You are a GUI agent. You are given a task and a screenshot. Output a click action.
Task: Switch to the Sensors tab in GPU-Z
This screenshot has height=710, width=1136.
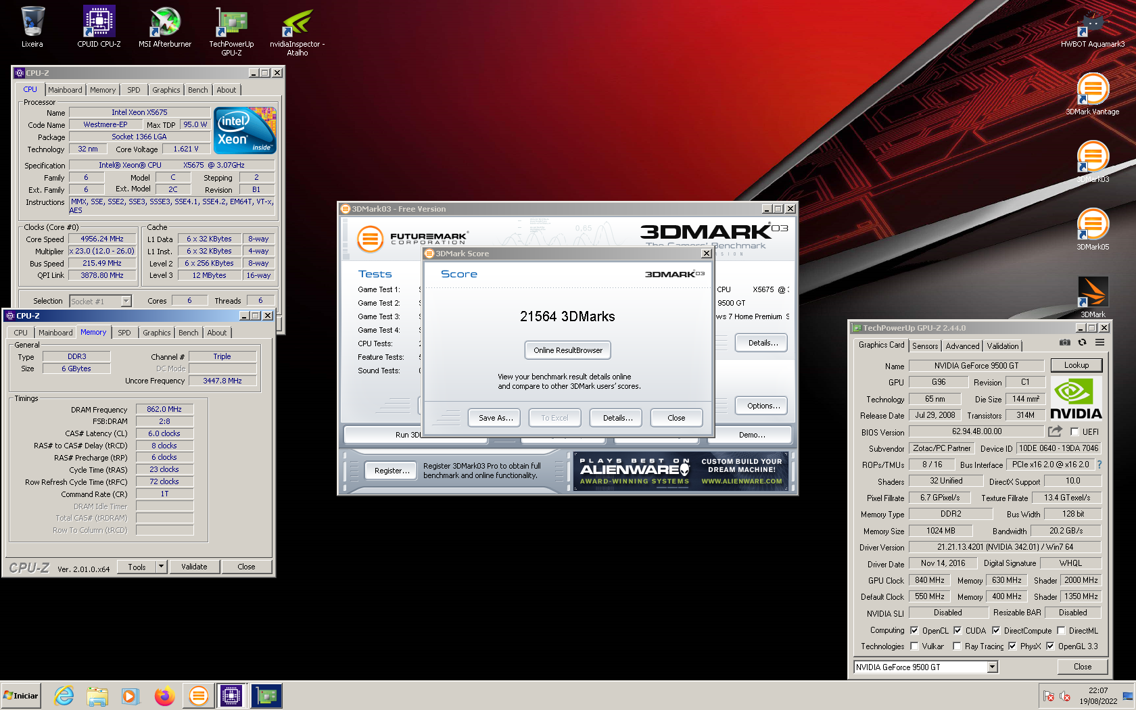(x=925, y=346)
